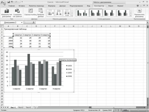
Task: Apply the first chart style thumbnail
Action: tap(82, 13)
